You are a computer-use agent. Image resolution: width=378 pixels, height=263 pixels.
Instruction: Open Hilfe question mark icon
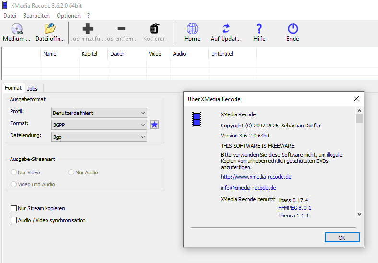(x=259, y=29)
